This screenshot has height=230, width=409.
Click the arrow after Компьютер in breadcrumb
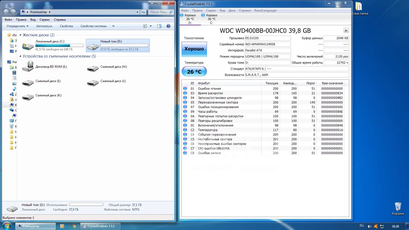[x=50, y=12]
